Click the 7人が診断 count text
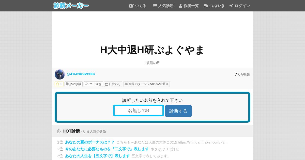The image size is (305, 160). (242, 74)
